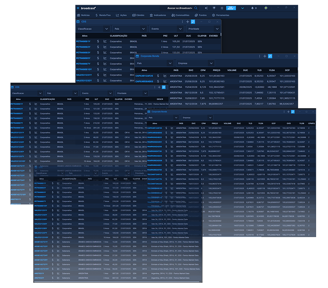Open options dots in upper Corporate Bonds window
328x288 pixels.
click(259, 56)
